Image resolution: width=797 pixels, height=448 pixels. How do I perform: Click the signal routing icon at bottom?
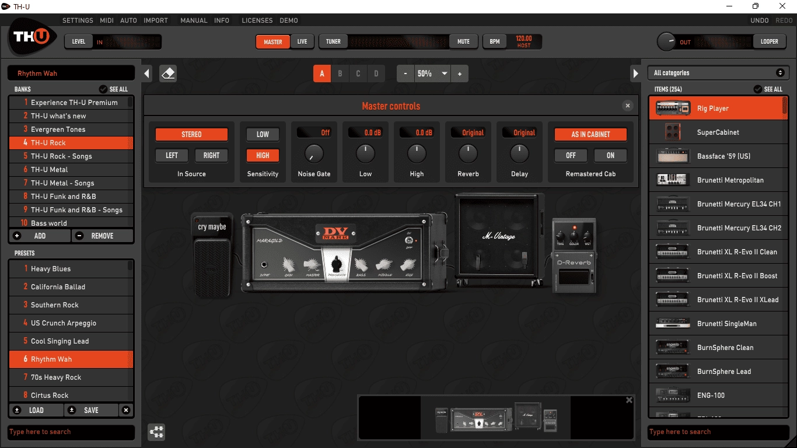click(156, 432)
